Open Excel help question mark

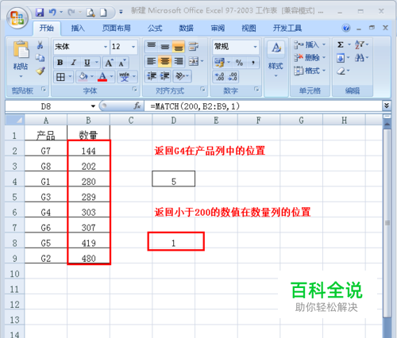pyautogui.click(x=346, y=28)
